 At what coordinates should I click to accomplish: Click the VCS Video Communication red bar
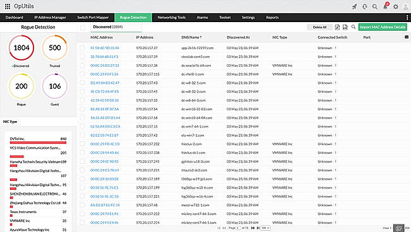click(x=17, y=156)
